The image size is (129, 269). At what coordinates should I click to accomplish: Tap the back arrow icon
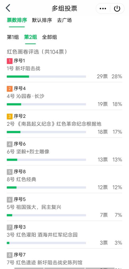8,8
